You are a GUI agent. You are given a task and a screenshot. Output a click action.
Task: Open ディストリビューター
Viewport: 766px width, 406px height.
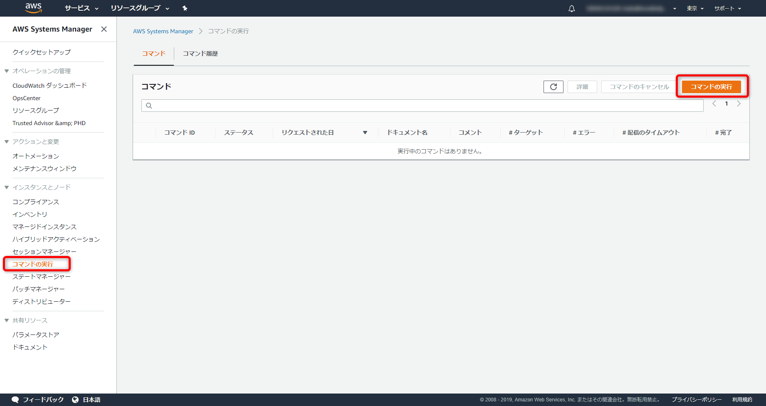click(42, 302)
